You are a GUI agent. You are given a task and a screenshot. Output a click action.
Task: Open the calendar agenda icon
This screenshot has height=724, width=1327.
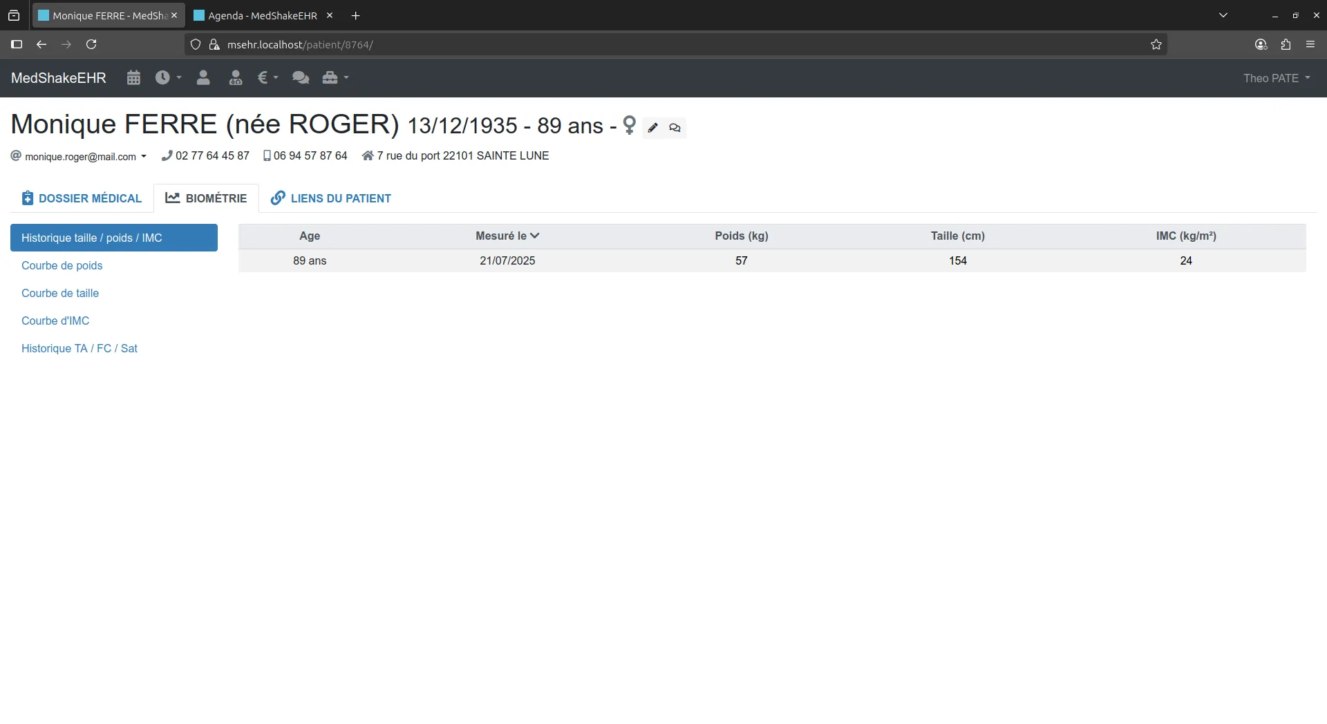133,78
